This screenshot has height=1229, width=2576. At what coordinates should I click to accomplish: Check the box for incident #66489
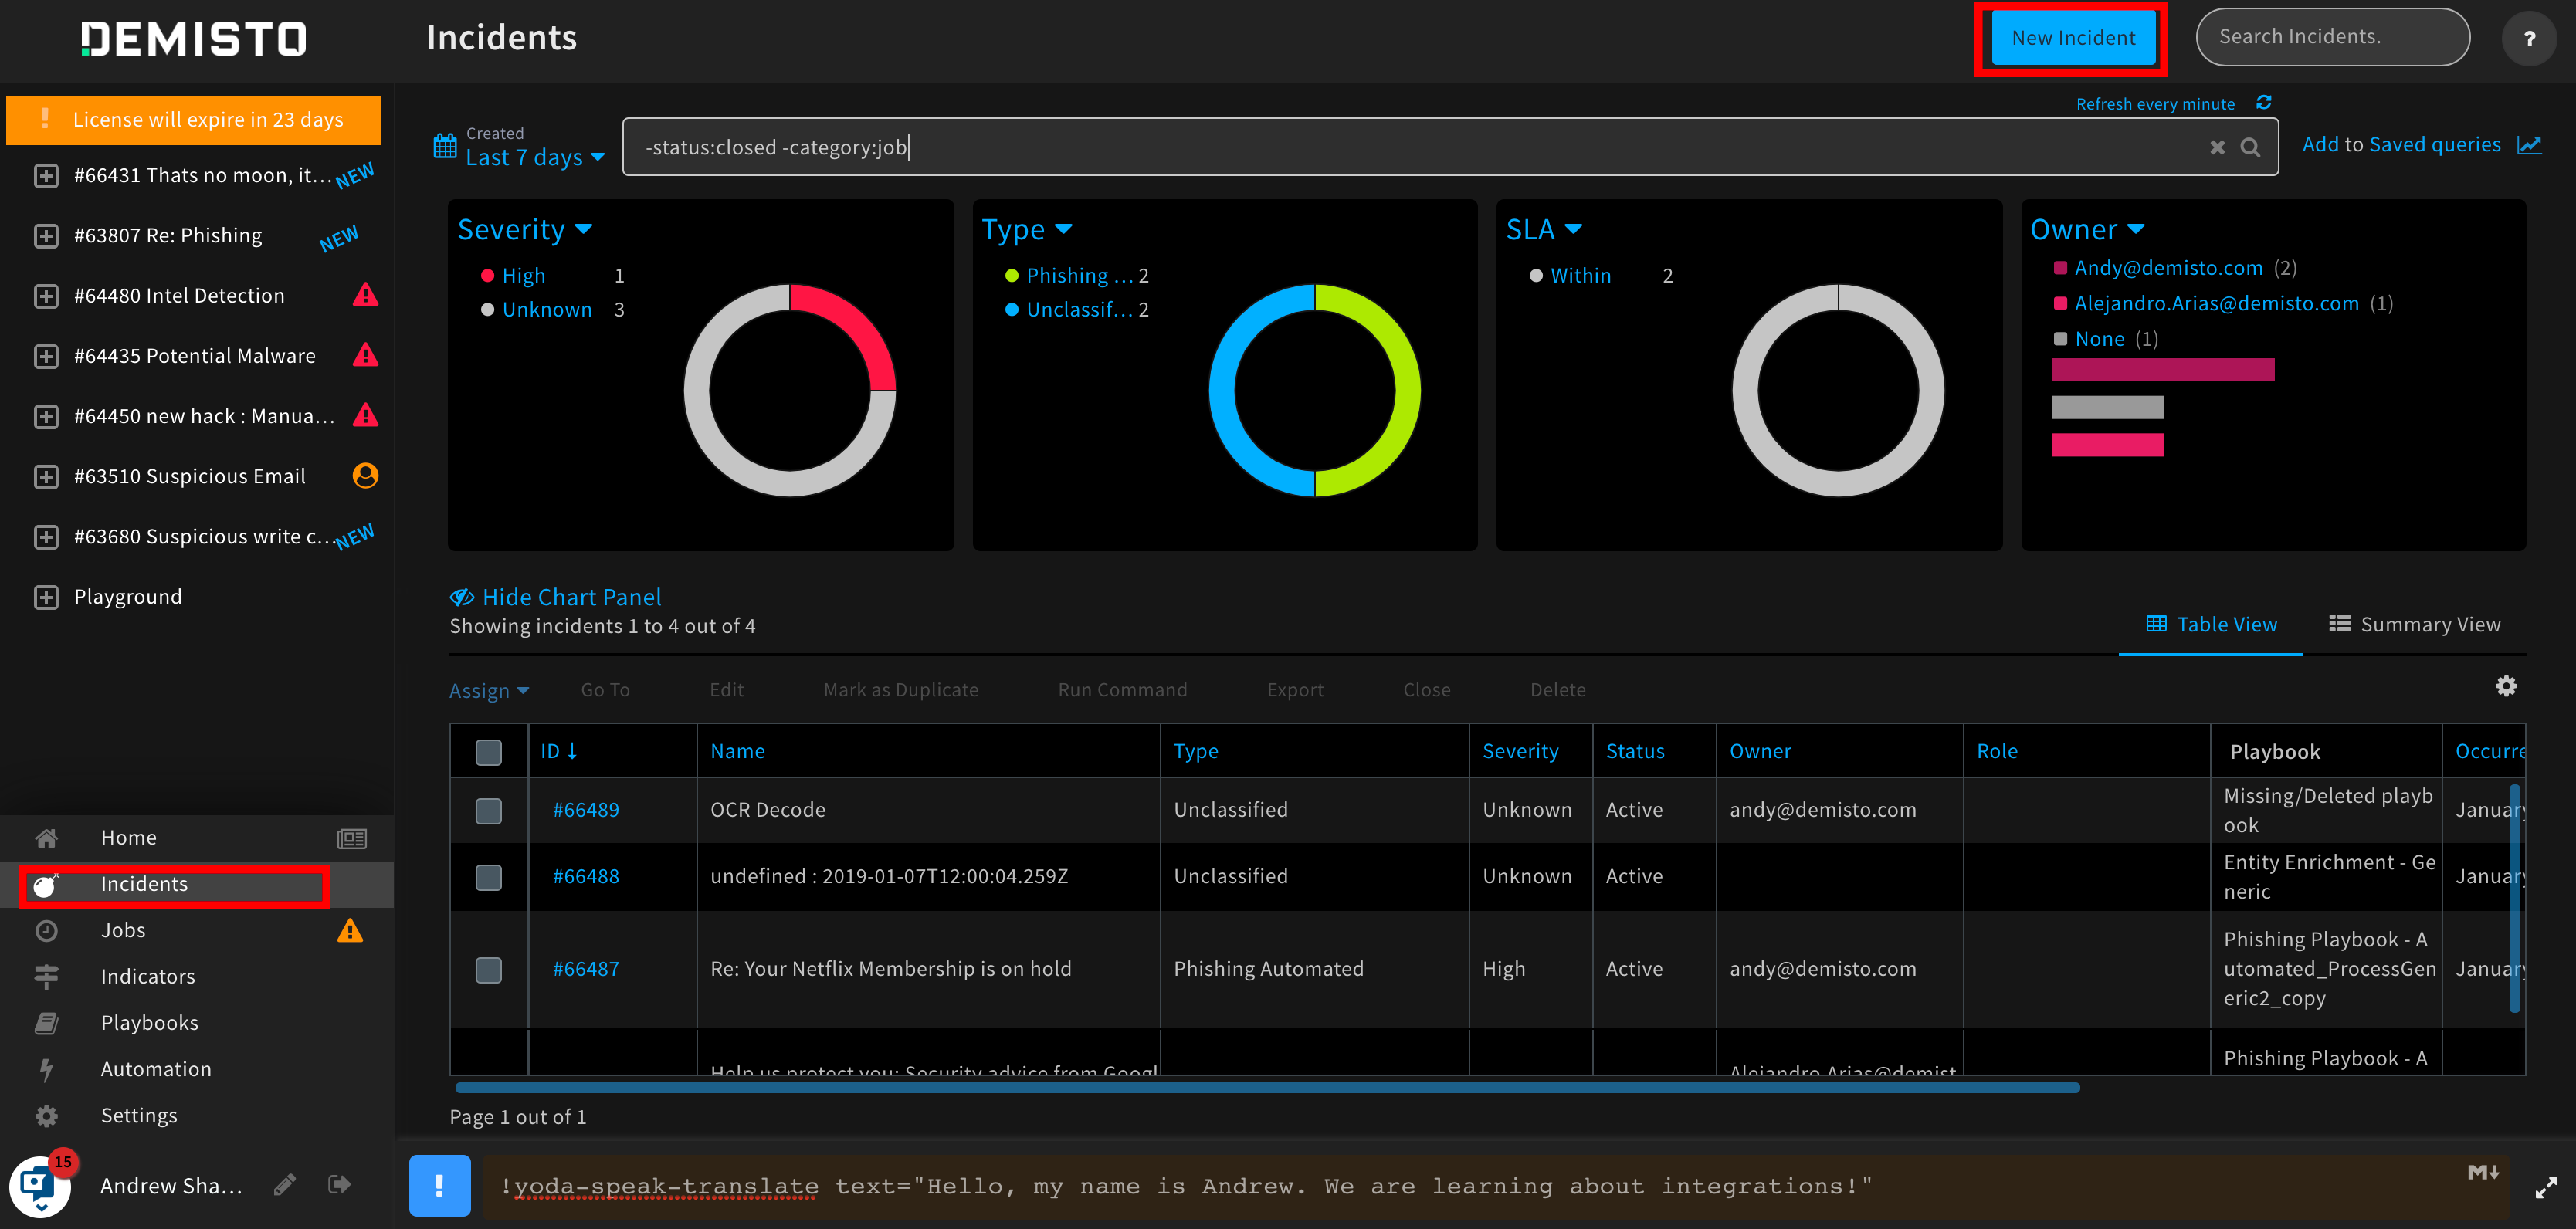coord(489,810)
